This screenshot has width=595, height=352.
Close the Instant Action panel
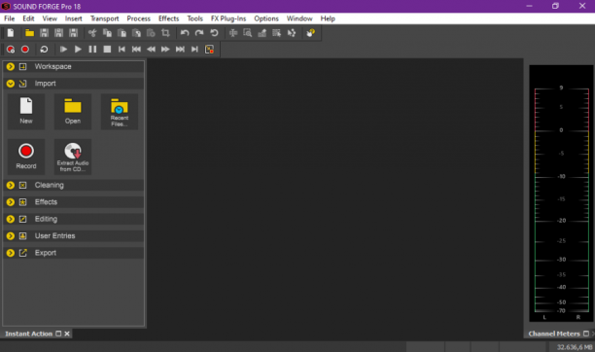tap(67, 334)
